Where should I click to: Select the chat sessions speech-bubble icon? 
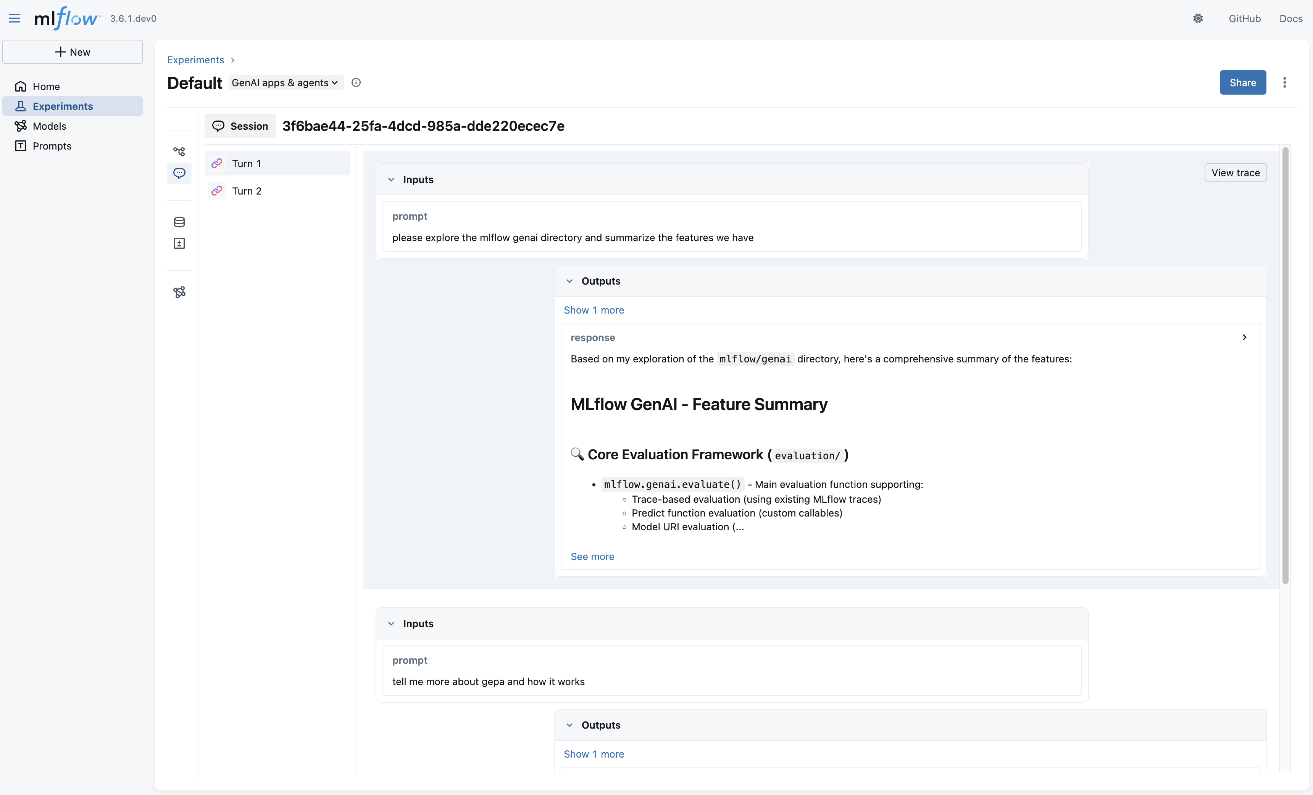coord(179,173)
